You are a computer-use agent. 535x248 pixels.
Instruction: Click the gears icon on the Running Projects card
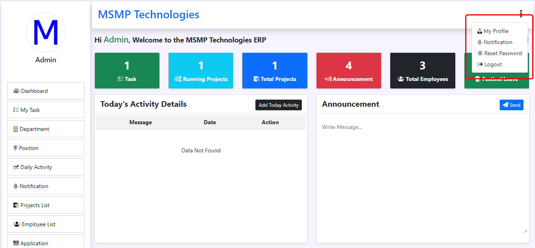178,79
